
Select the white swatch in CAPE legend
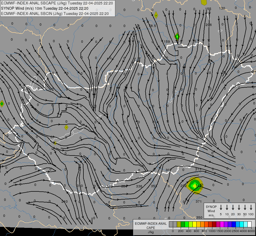250,224
